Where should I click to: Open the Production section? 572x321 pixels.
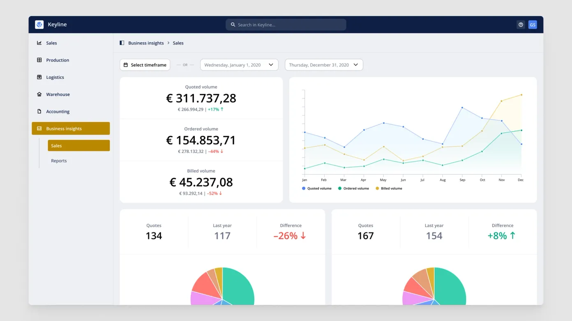tap(71, 60)
